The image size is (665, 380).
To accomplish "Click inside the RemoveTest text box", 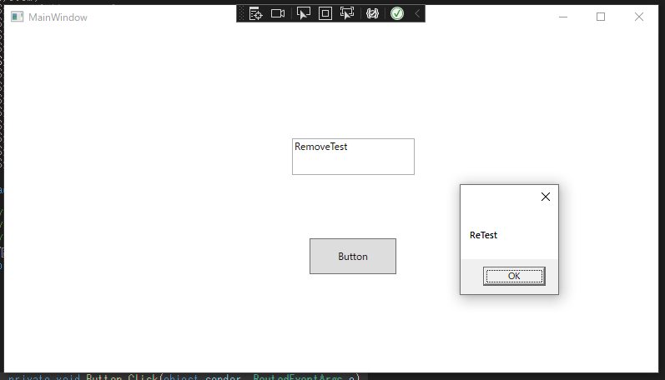I will [x=353, y=157].
